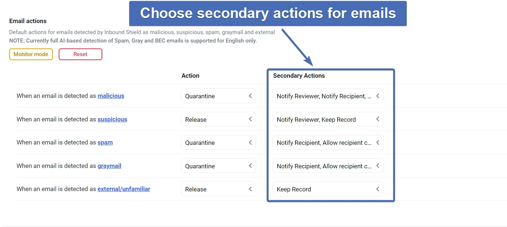Open the malicious definition link
This screenshot has width=507, height=227.
tap(111, 96)
